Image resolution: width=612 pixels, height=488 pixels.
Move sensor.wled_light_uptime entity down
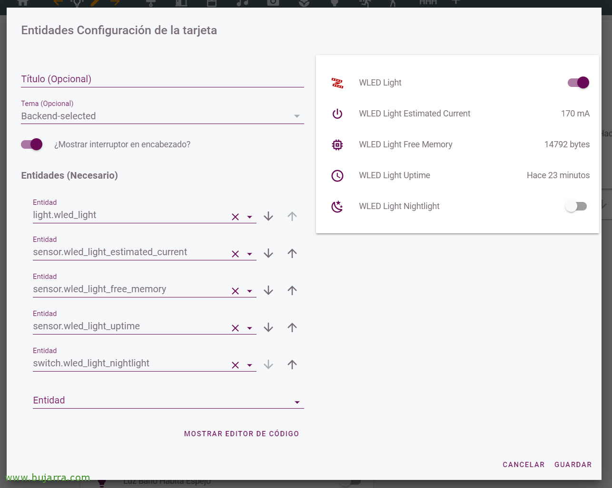click(x=268, y=327)
